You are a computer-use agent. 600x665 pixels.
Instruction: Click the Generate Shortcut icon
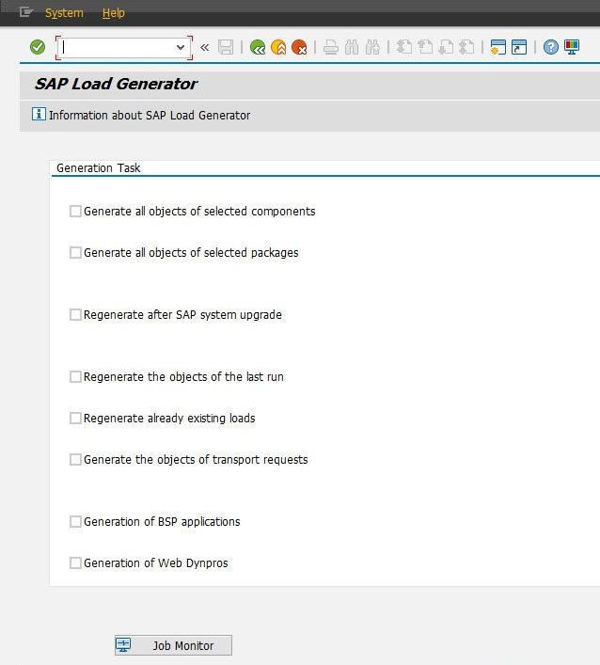(519, 47)
